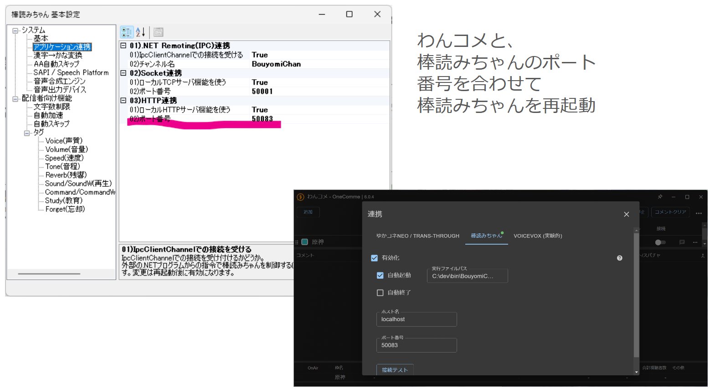
Task: Click the 接続テスト button
Action: click(x=395, y=370)
